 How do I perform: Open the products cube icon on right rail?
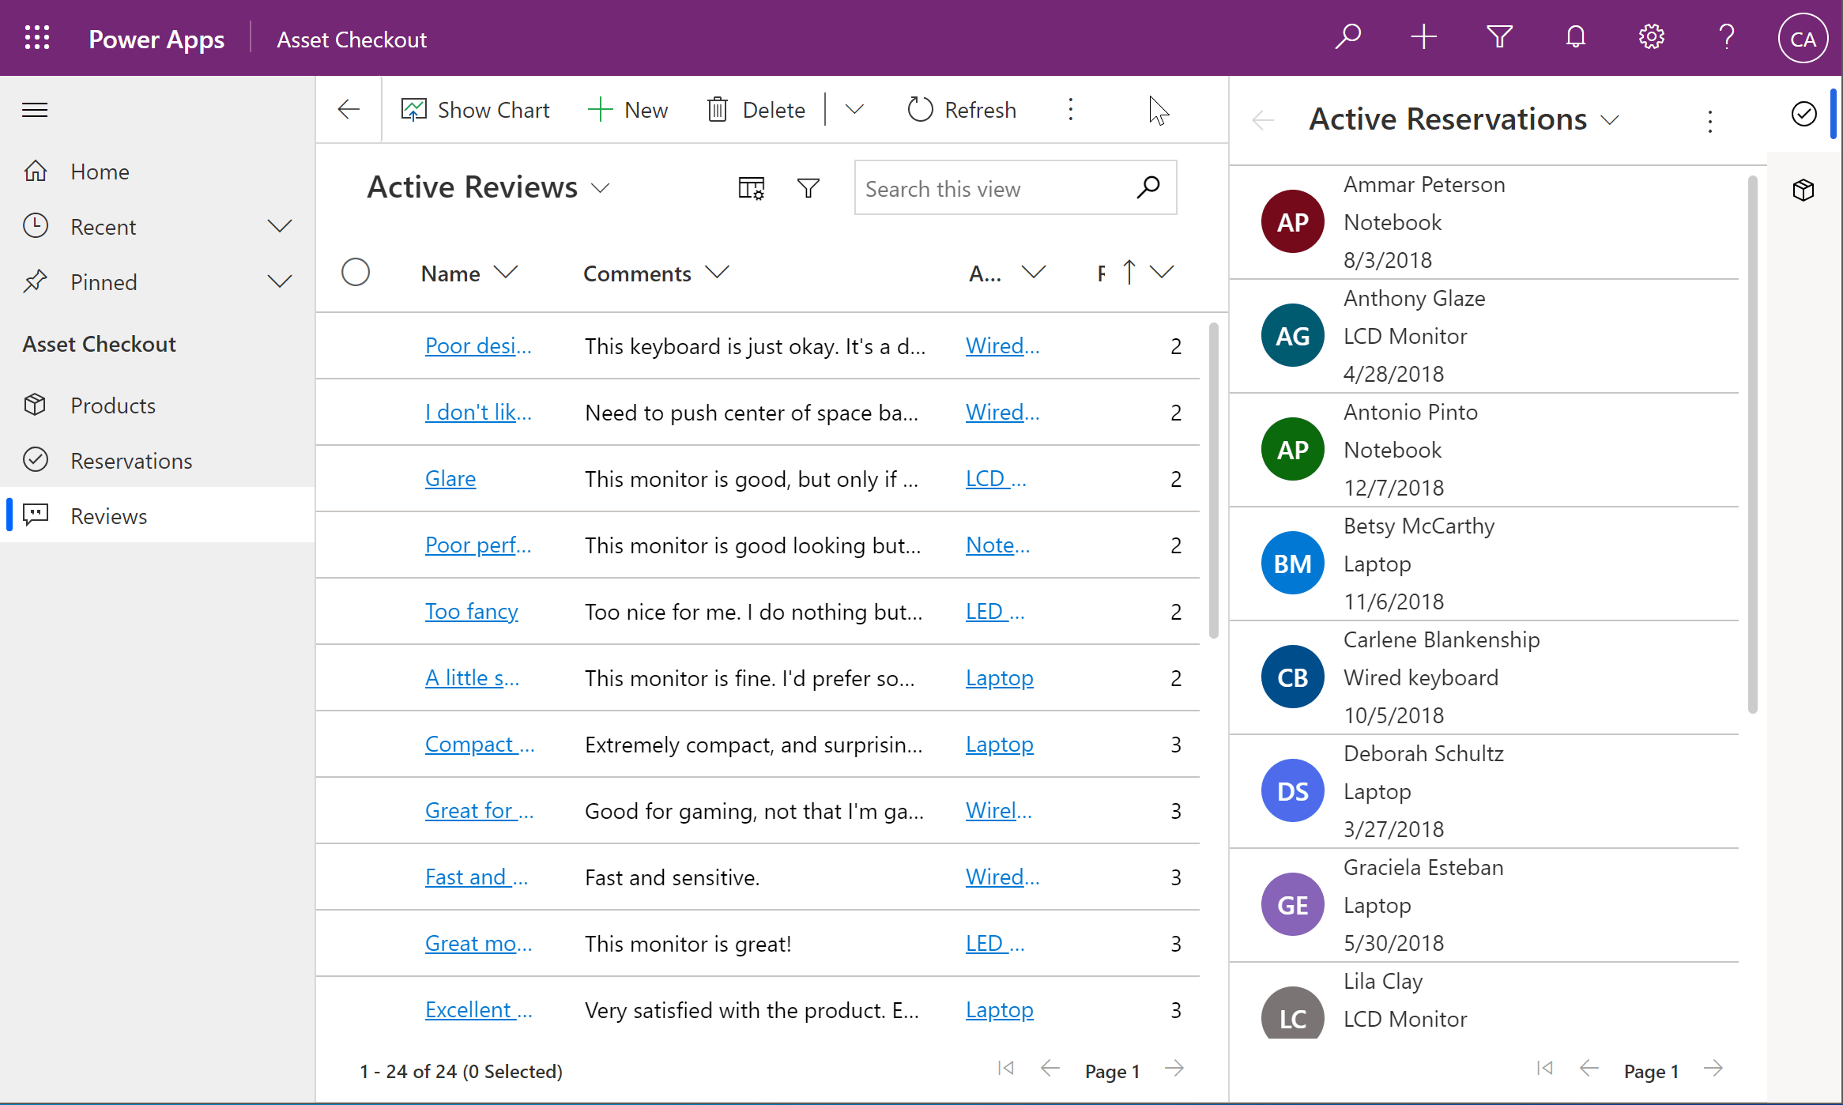pos(1803,190)
